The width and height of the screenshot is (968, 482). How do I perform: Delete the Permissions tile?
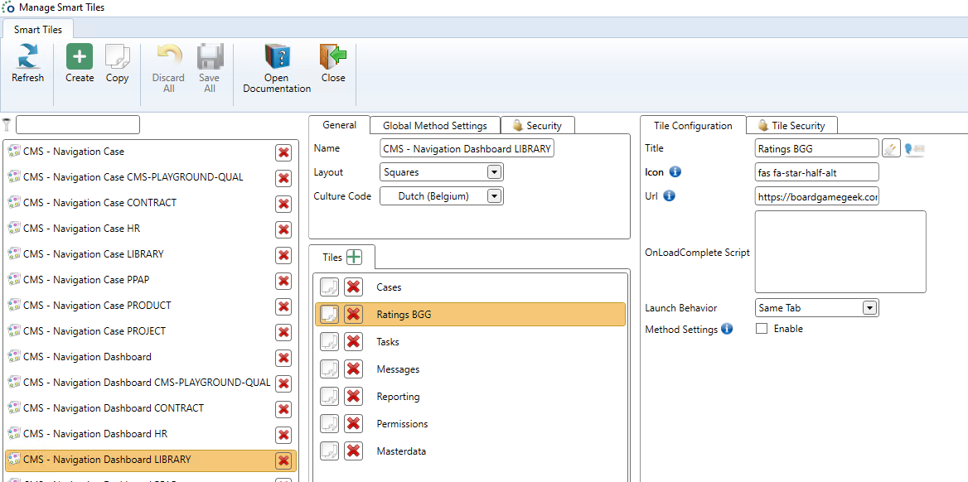353,424
